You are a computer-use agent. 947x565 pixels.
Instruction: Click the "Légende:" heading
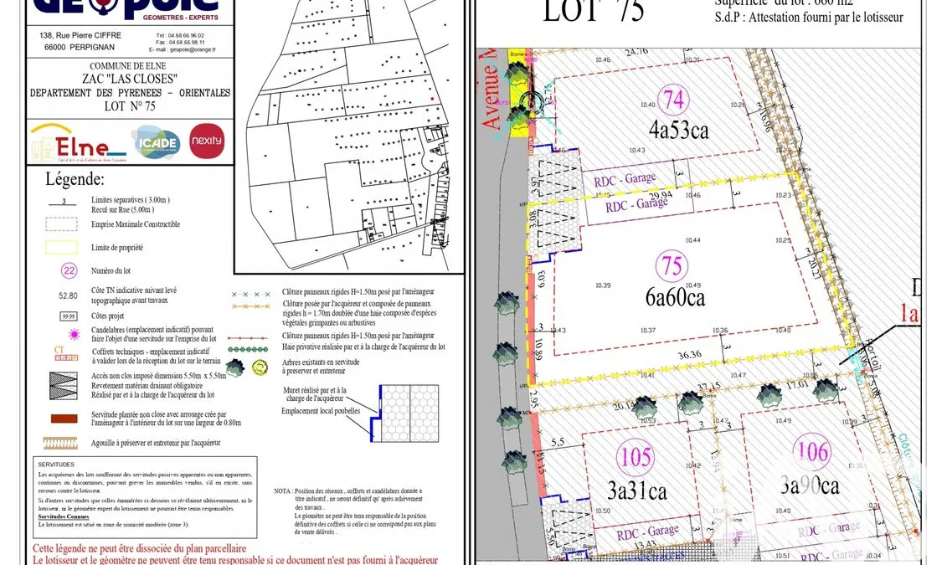pyautogui.click(x=75, y=179)
